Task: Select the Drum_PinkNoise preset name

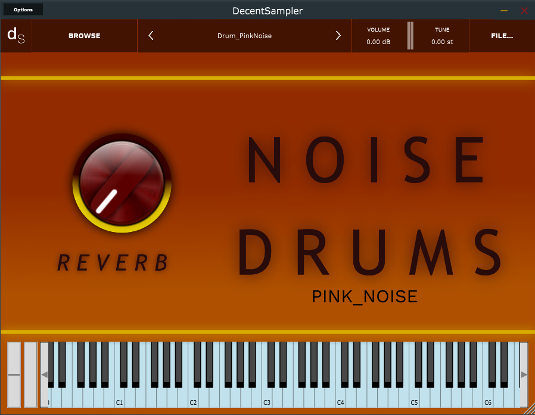Action: pyautogui.click(x=244, y=36)
